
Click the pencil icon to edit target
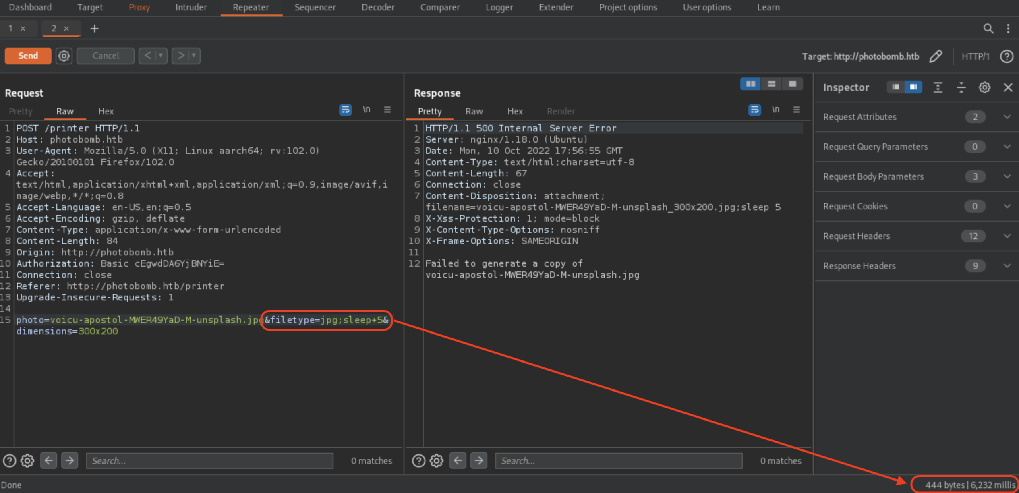tap(936, 56)
